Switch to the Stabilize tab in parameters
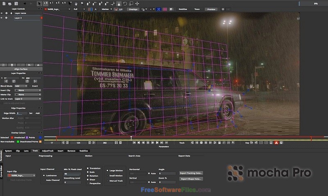 [x=84, y=151]
